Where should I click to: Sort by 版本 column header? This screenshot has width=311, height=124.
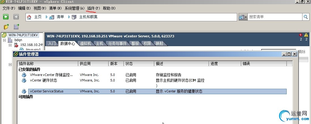click(x=116, y=64)
